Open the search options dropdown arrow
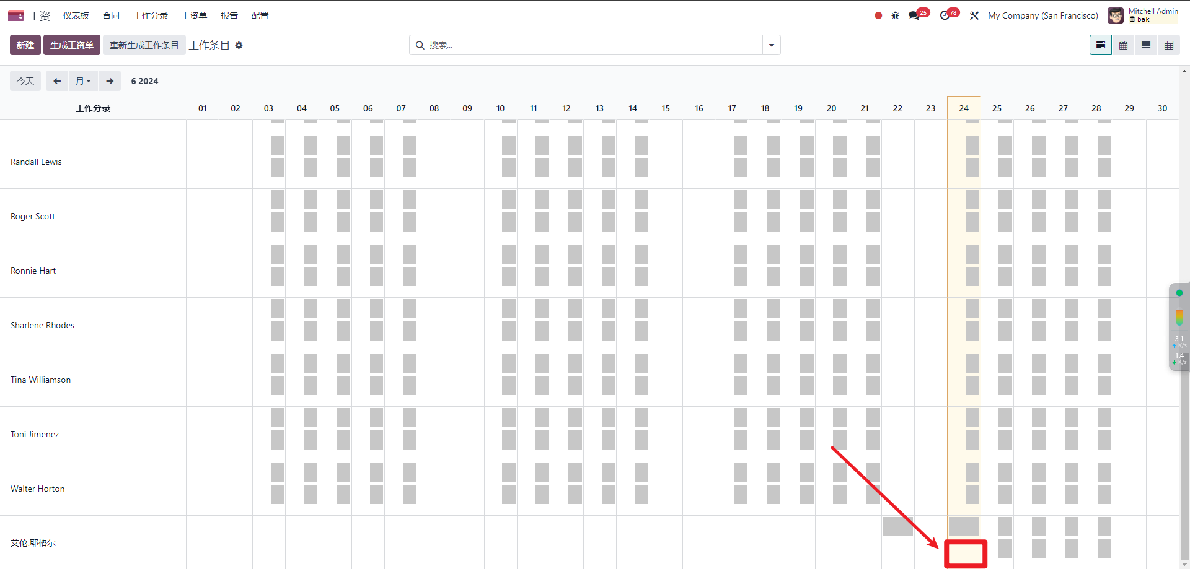The image size is (1190, 569). click(772, 45)
